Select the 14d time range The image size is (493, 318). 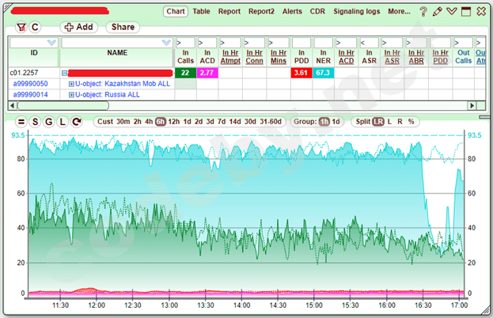coord(235,122)
